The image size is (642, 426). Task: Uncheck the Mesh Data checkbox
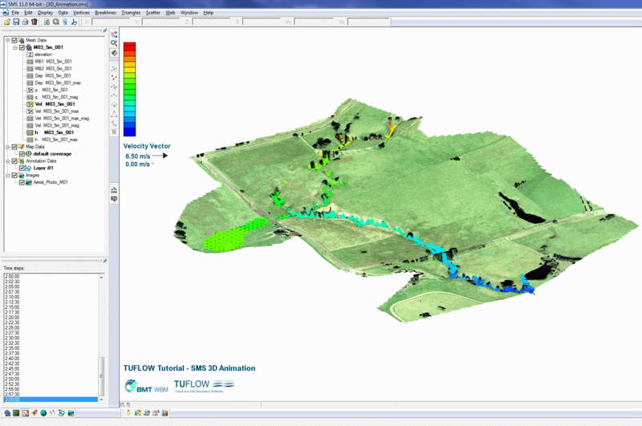[14, 40]
